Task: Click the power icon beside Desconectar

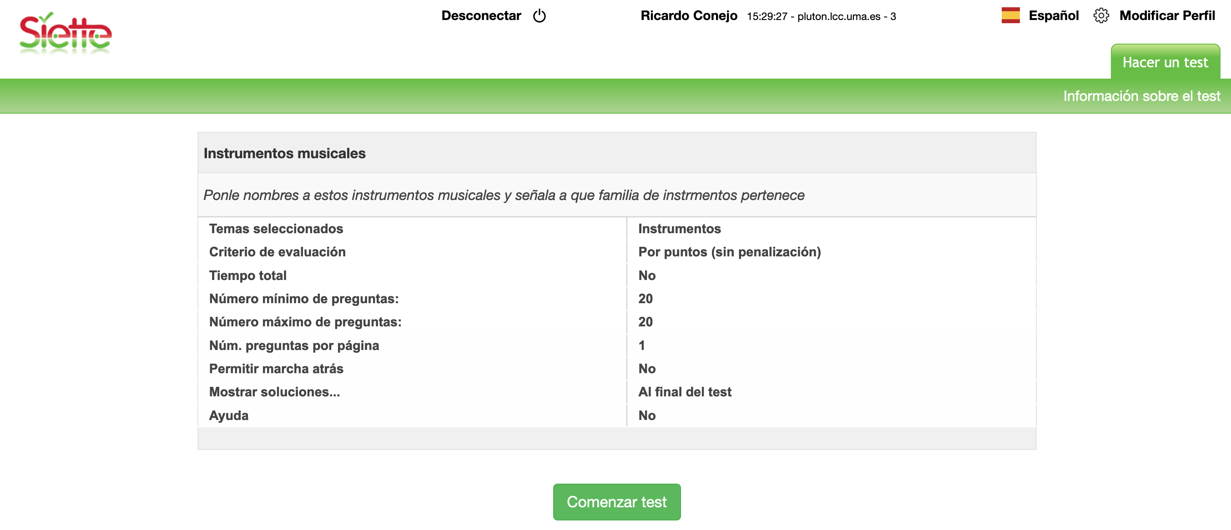Action: pos(539,16)
